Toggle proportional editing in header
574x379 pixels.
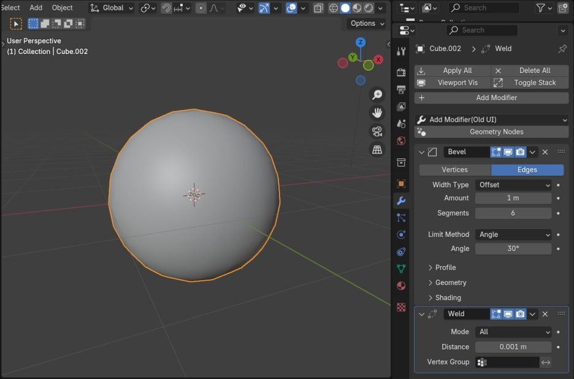pos(201,8)
